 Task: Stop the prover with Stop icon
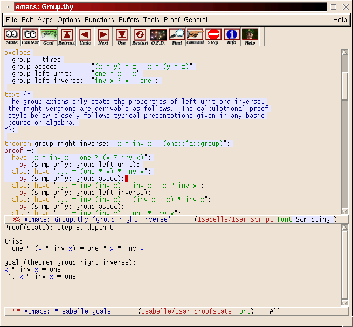(213, 37)
